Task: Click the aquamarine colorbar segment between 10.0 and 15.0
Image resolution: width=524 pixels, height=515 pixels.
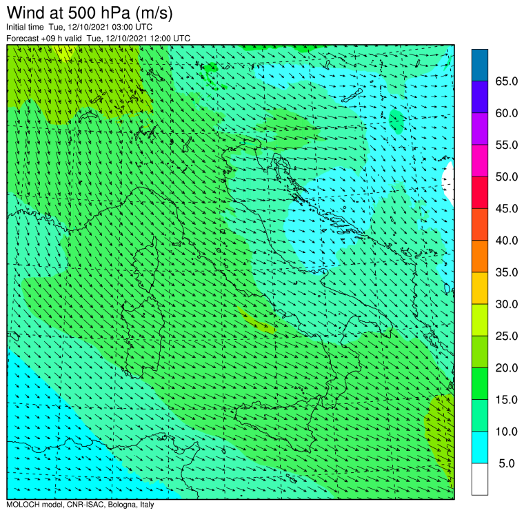Action: pos(480,416)
